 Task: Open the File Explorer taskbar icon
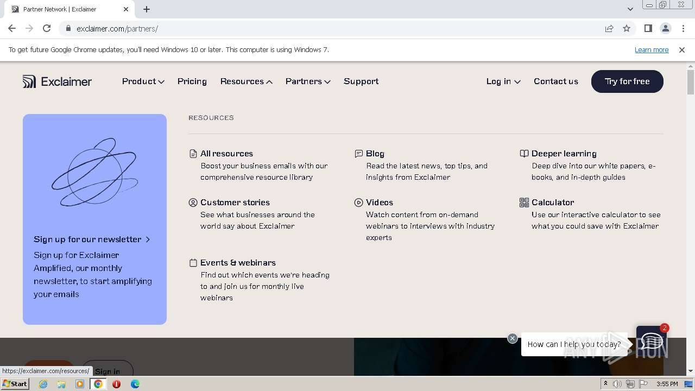61,384
